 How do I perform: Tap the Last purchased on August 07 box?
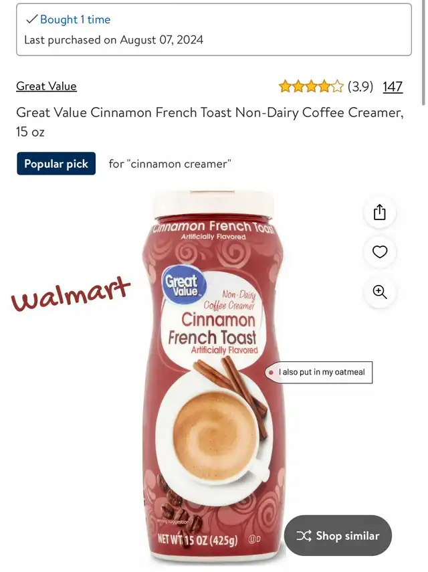pyautogui.click(x=214, y=29)
